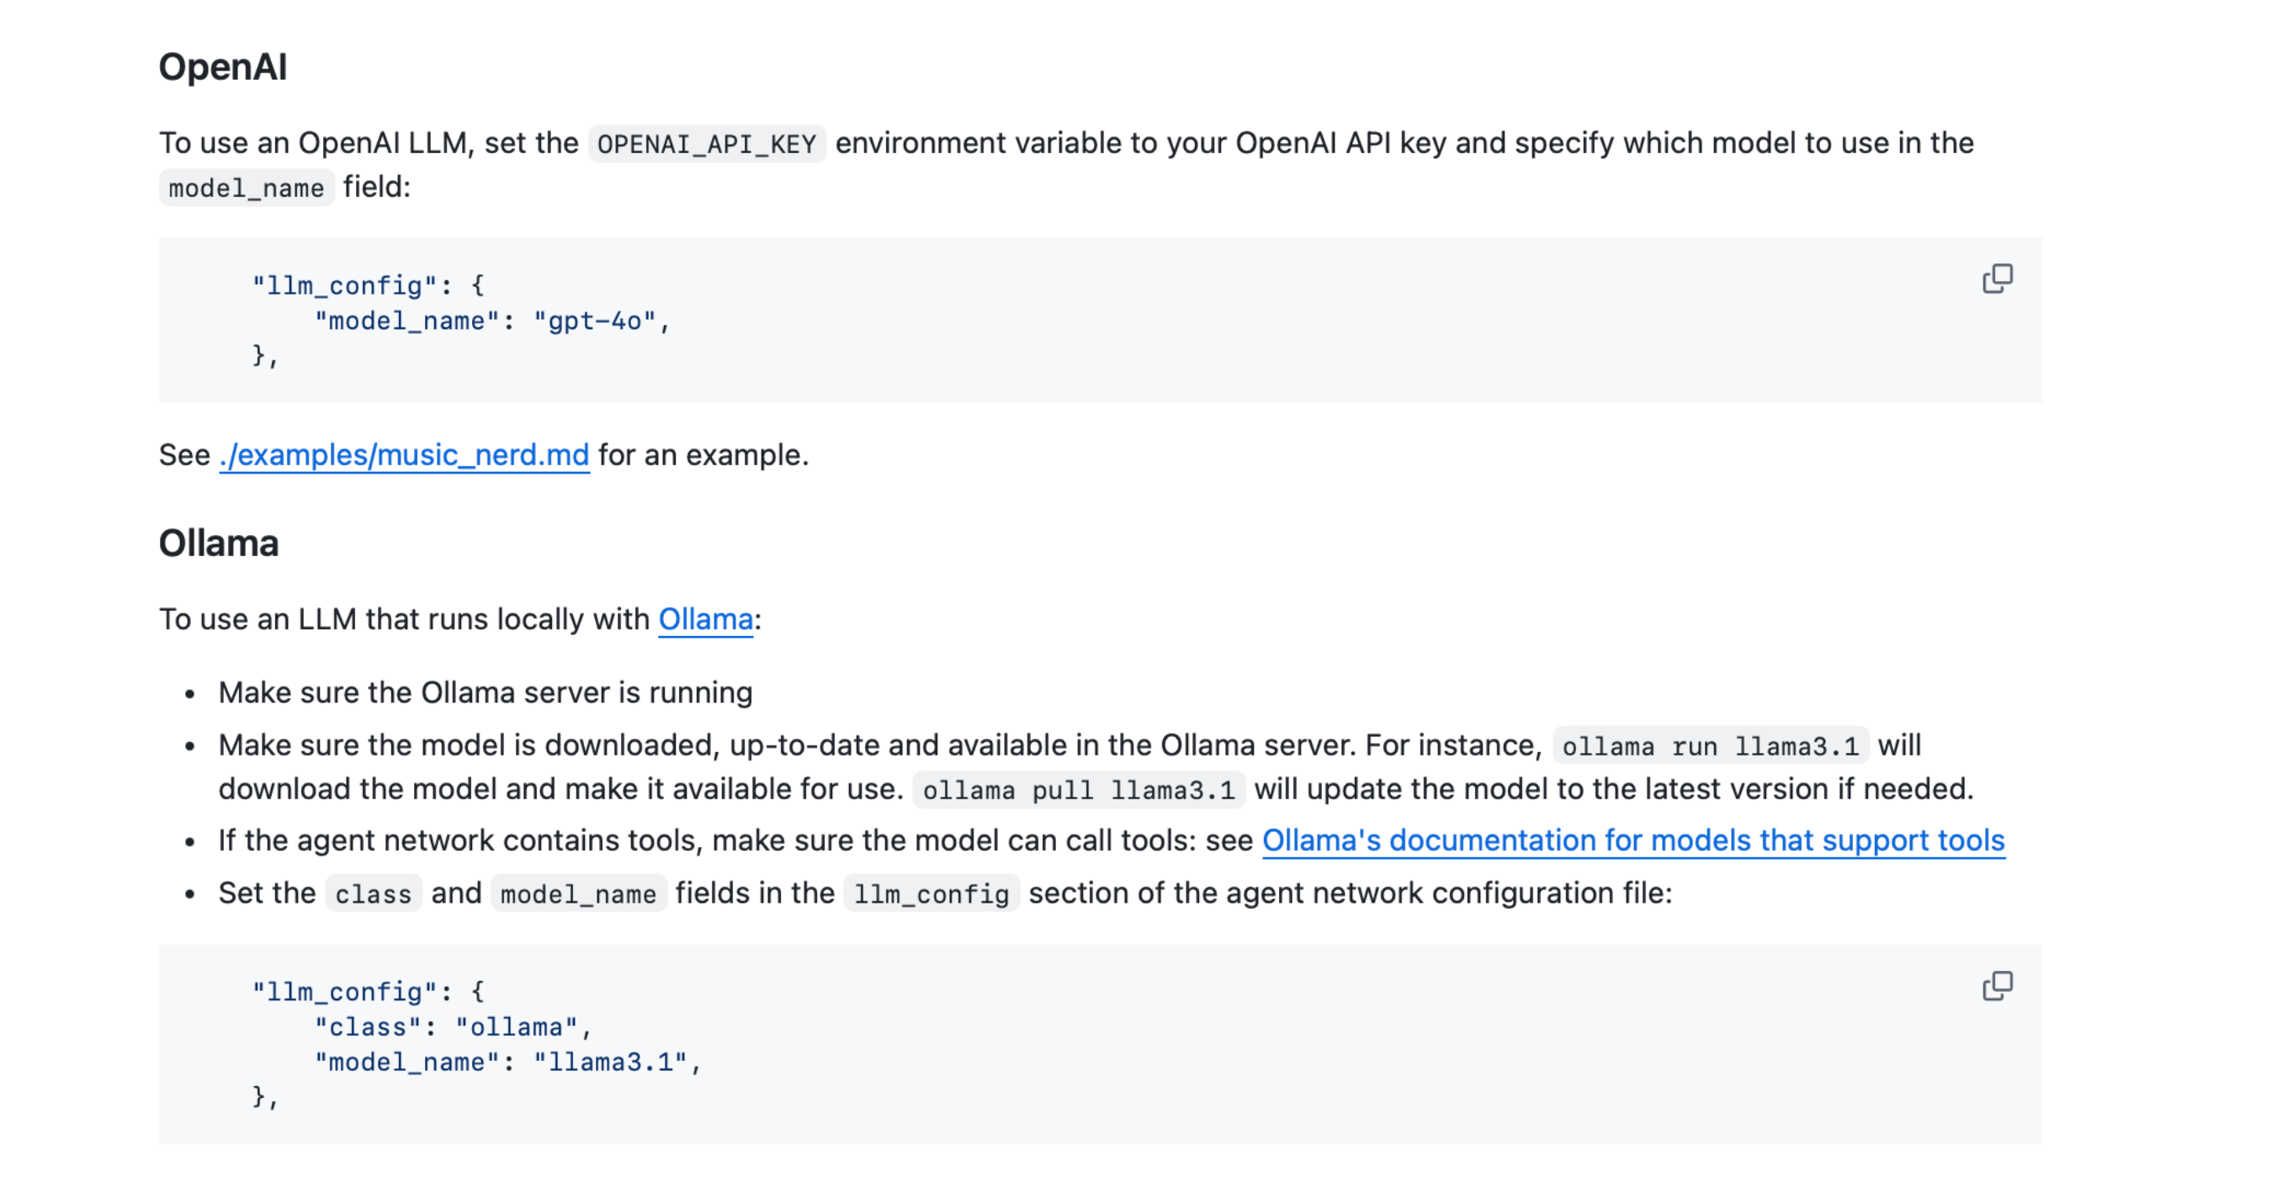This screenshot has width=2272, height=1193.
Task: Open Ollama's documentation for models supporting tools
Action: click(1632, 840)
